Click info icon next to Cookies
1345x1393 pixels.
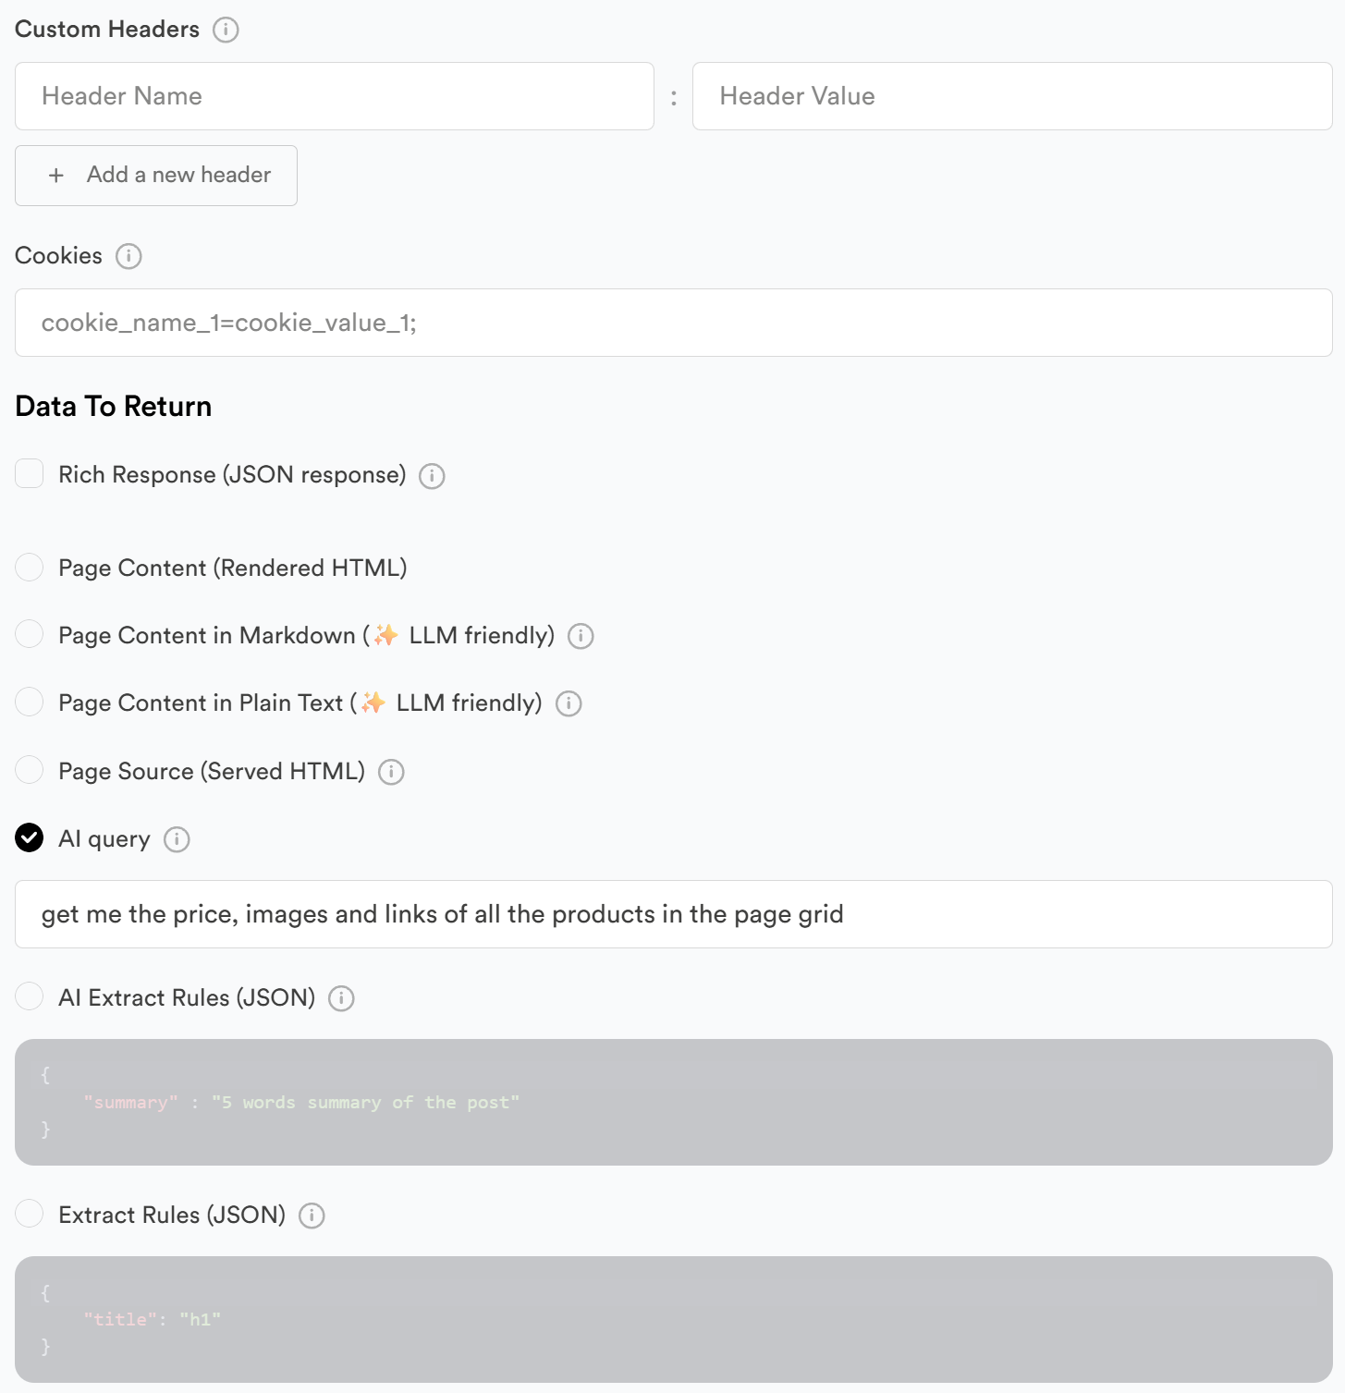pyautogui.click(x=128, y=256)
